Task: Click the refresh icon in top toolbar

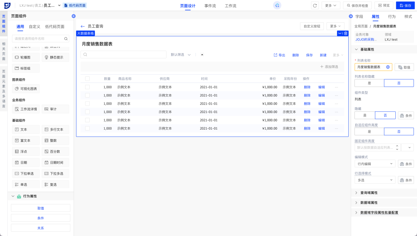Action: [x=315, y=5]
